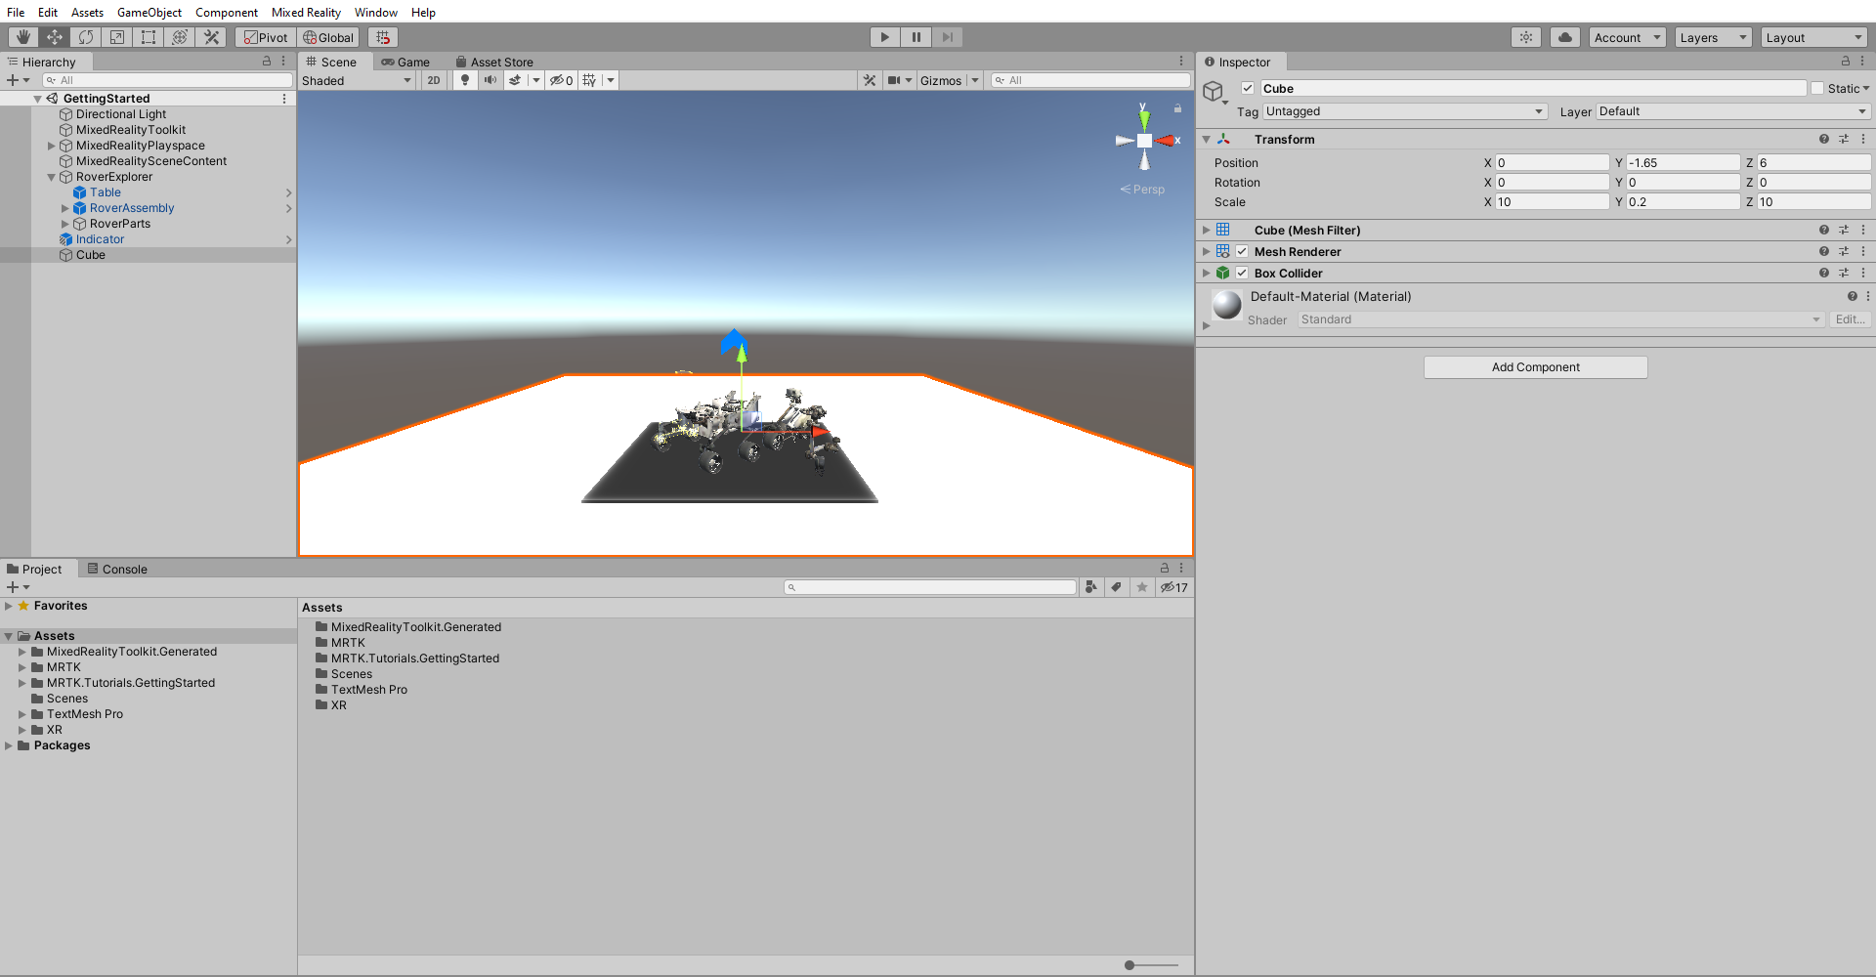Open the Mixed Reality menu
The width and height of the screenshot is (1876, 977).
coord(306,12)
